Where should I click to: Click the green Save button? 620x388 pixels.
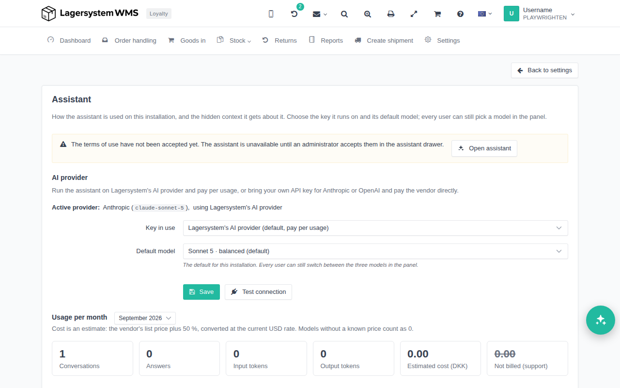[x=201, y=292]
